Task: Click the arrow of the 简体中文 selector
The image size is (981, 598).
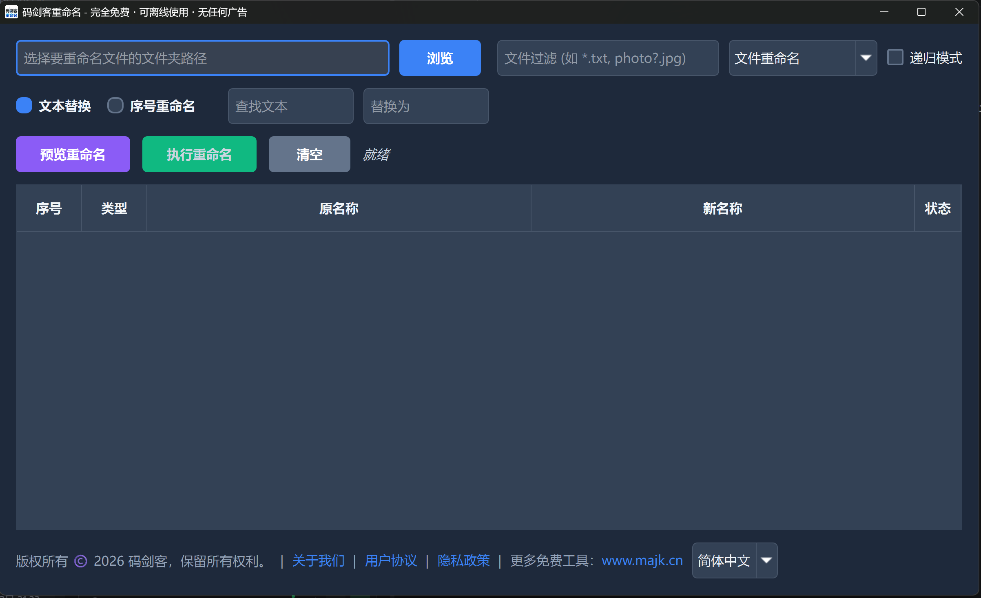Action: coord(767,560)
